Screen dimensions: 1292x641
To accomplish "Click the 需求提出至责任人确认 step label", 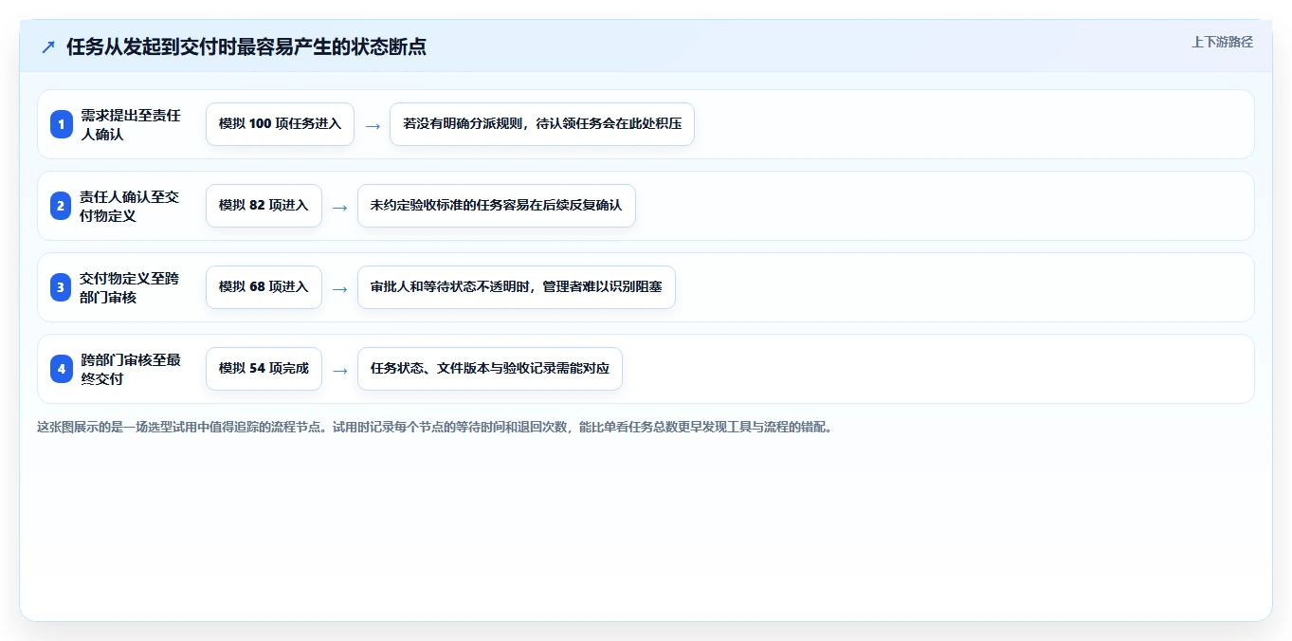I will click(x=131, y=124).
